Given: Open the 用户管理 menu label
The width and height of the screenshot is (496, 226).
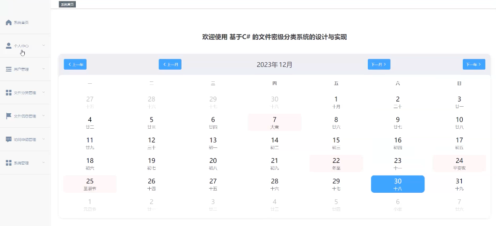Looking at the screenshot, I should (21, 69).
